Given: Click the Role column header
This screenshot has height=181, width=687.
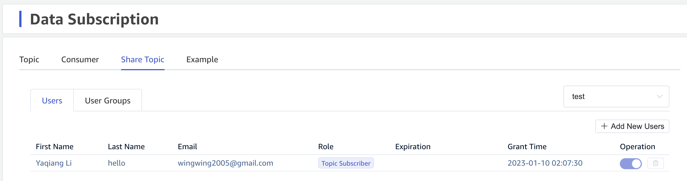Looking at the screenshot, I should (x=326, y=147).
